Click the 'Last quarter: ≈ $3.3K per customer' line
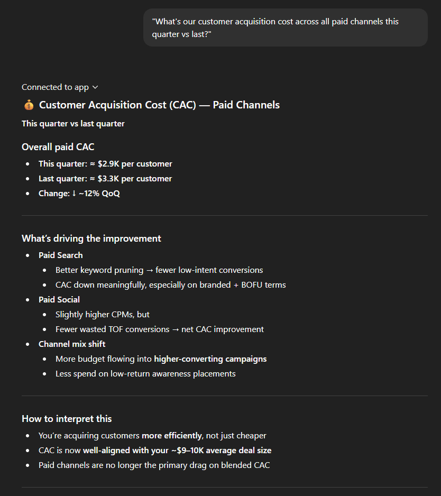 click(106, 178)
